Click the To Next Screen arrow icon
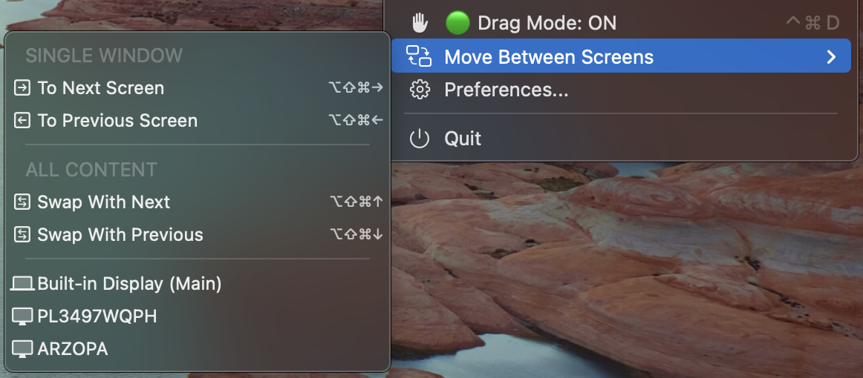 pyautogui.click(x=23, y=88)
